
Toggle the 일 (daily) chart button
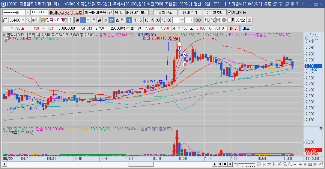(x=77, y=20)
